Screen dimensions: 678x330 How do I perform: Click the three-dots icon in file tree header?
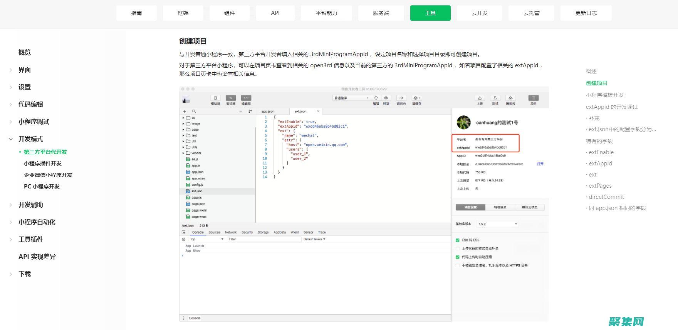[241, 111]
